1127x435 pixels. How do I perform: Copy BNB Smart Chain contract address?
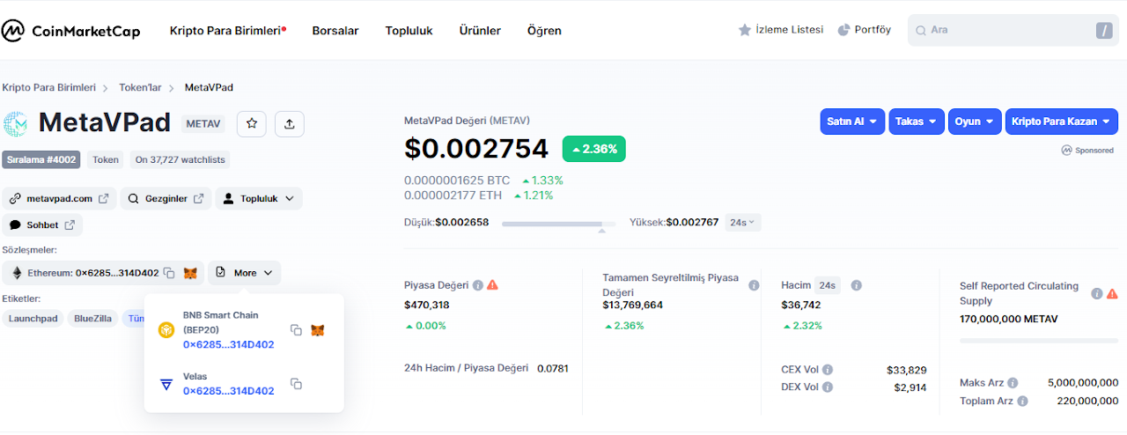(x=296, y=330)
